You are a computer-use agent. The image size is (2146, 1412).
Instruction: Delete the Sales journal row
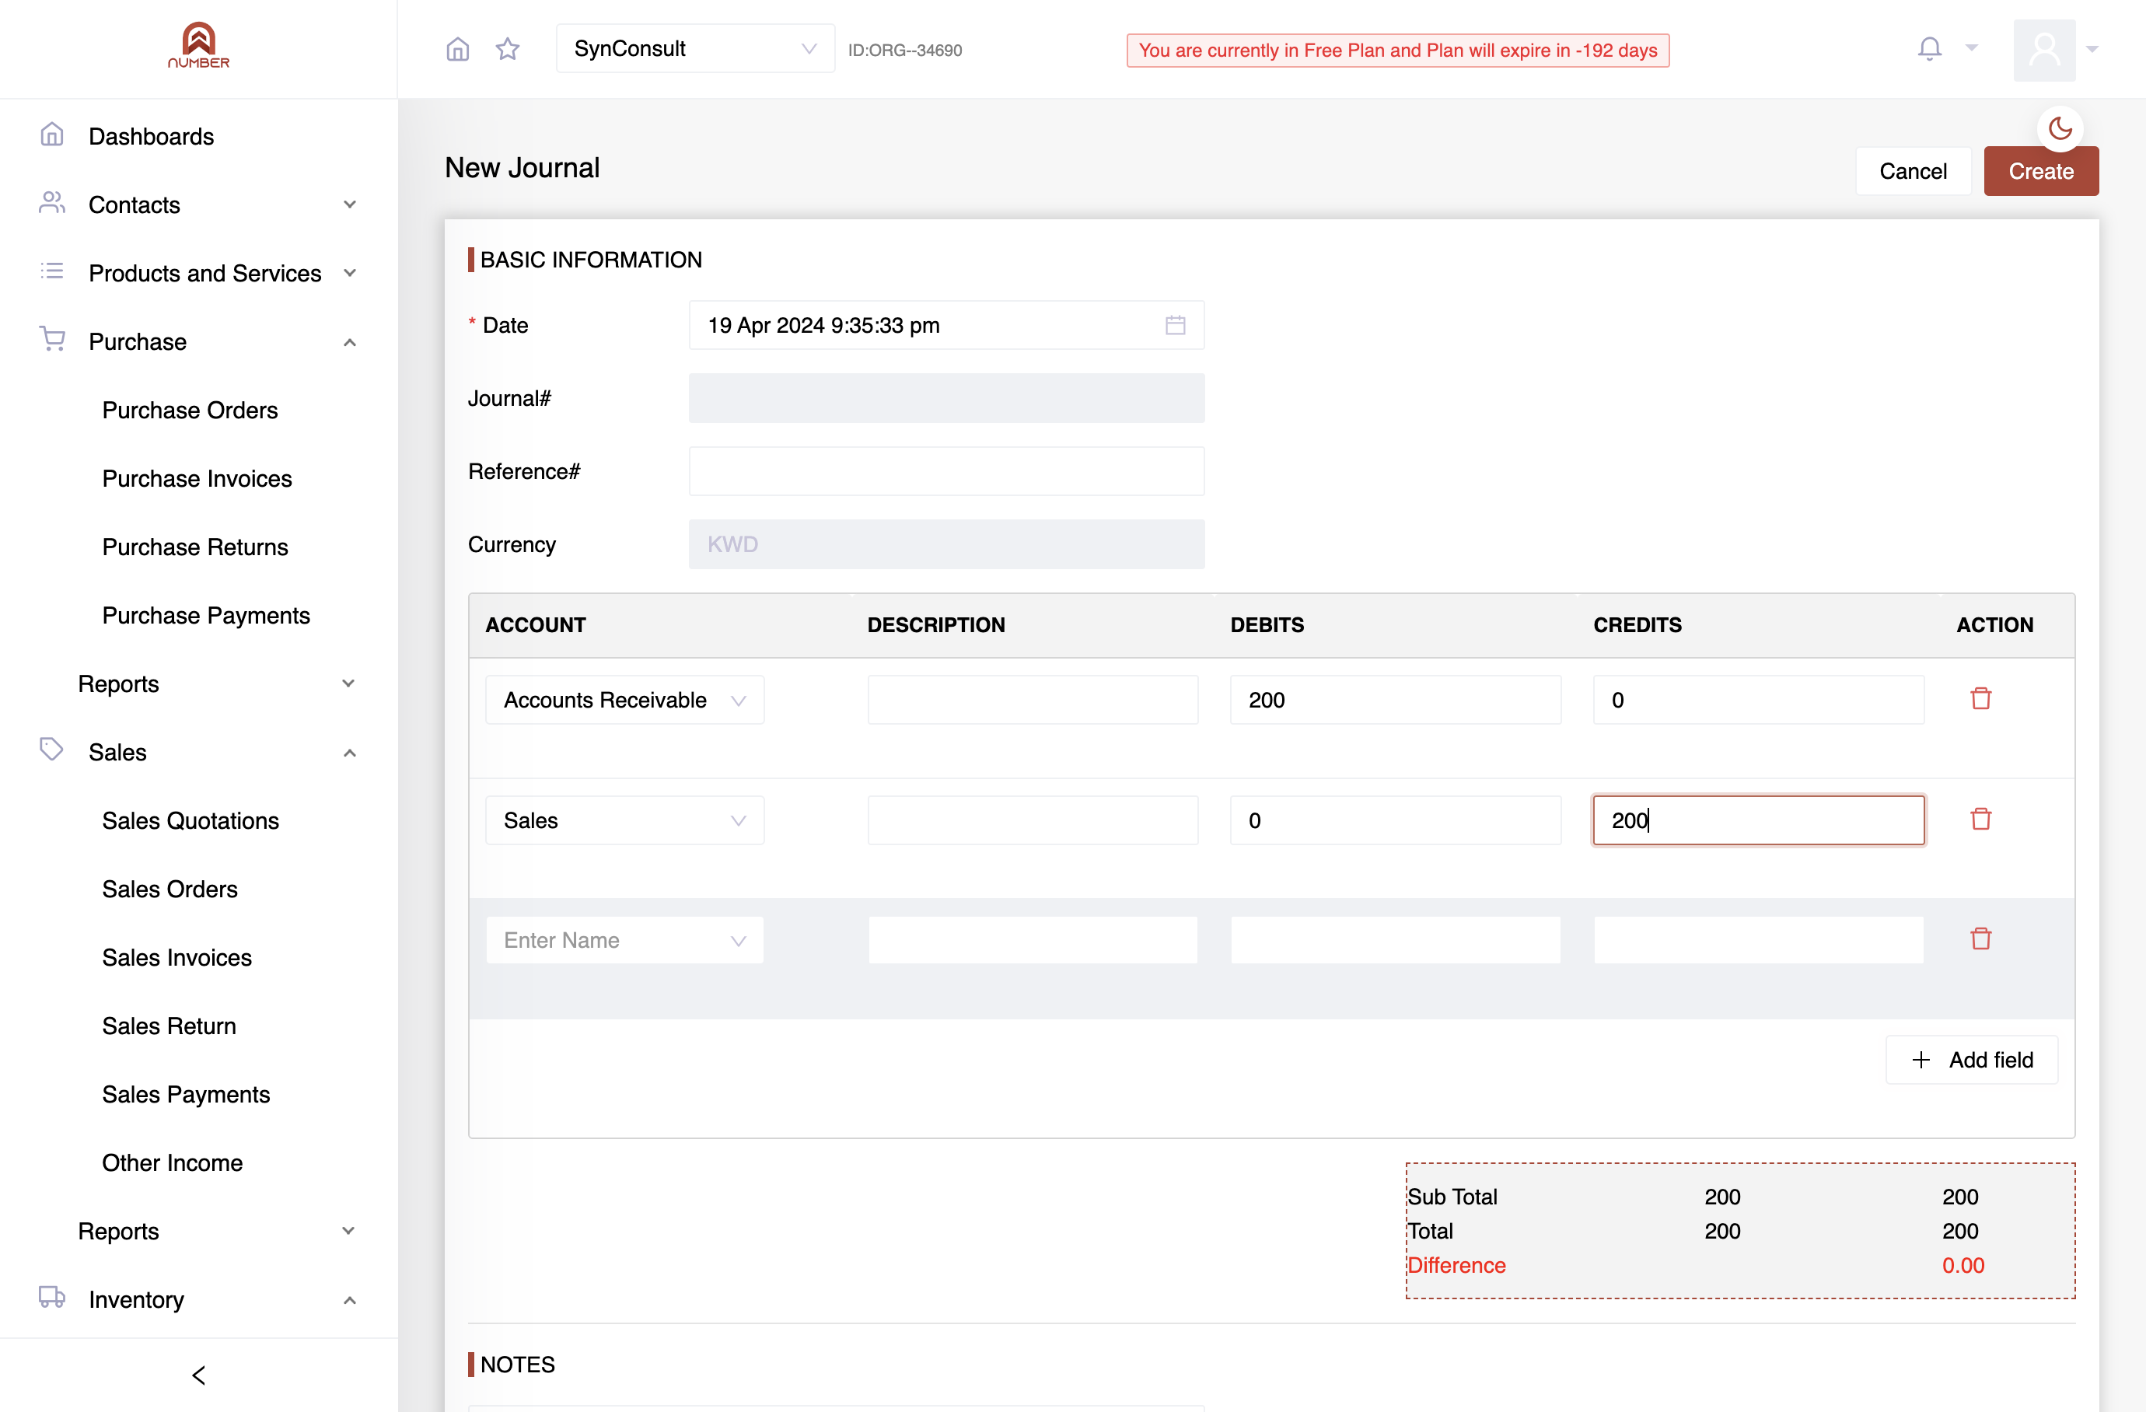tap(1980, 819)
